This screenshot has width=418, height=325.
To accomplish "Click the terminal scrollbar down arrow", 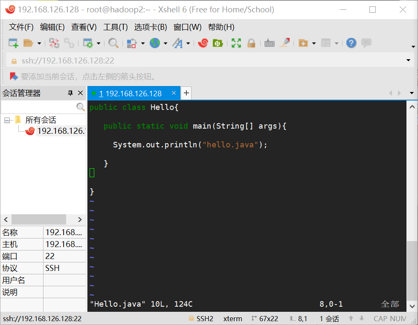I will tap(412, 306).
